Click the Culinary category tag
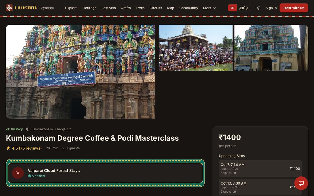Viewport: 314px width, 196px height. point(14,129)
